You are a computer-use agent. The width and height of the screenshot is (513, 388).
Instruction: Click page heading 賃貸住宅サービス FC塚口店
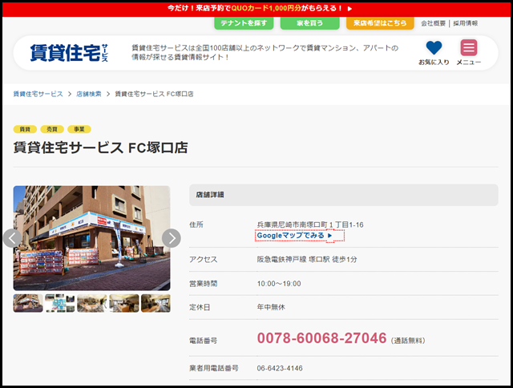point(100,148)
